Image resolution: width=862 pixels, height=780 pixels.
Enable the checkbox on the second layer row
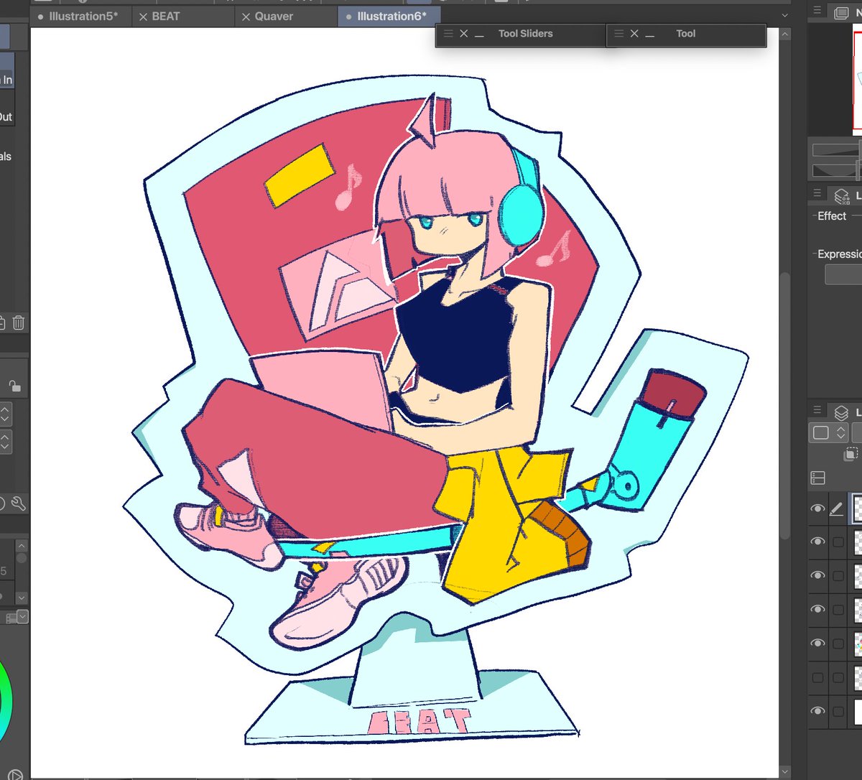[839, 542]
